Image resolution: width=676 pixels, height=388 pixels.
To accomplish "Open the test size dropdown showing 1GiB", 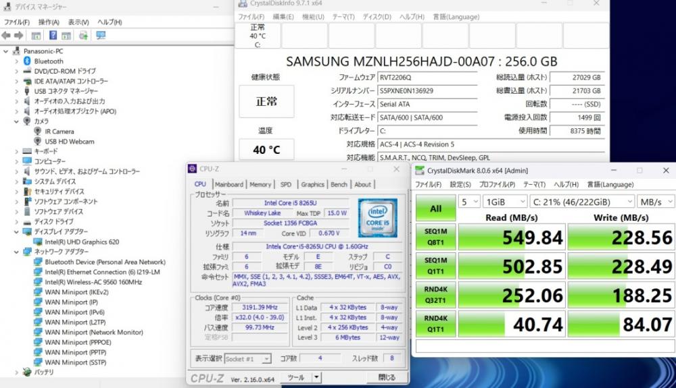I will (x=505, y=202).
